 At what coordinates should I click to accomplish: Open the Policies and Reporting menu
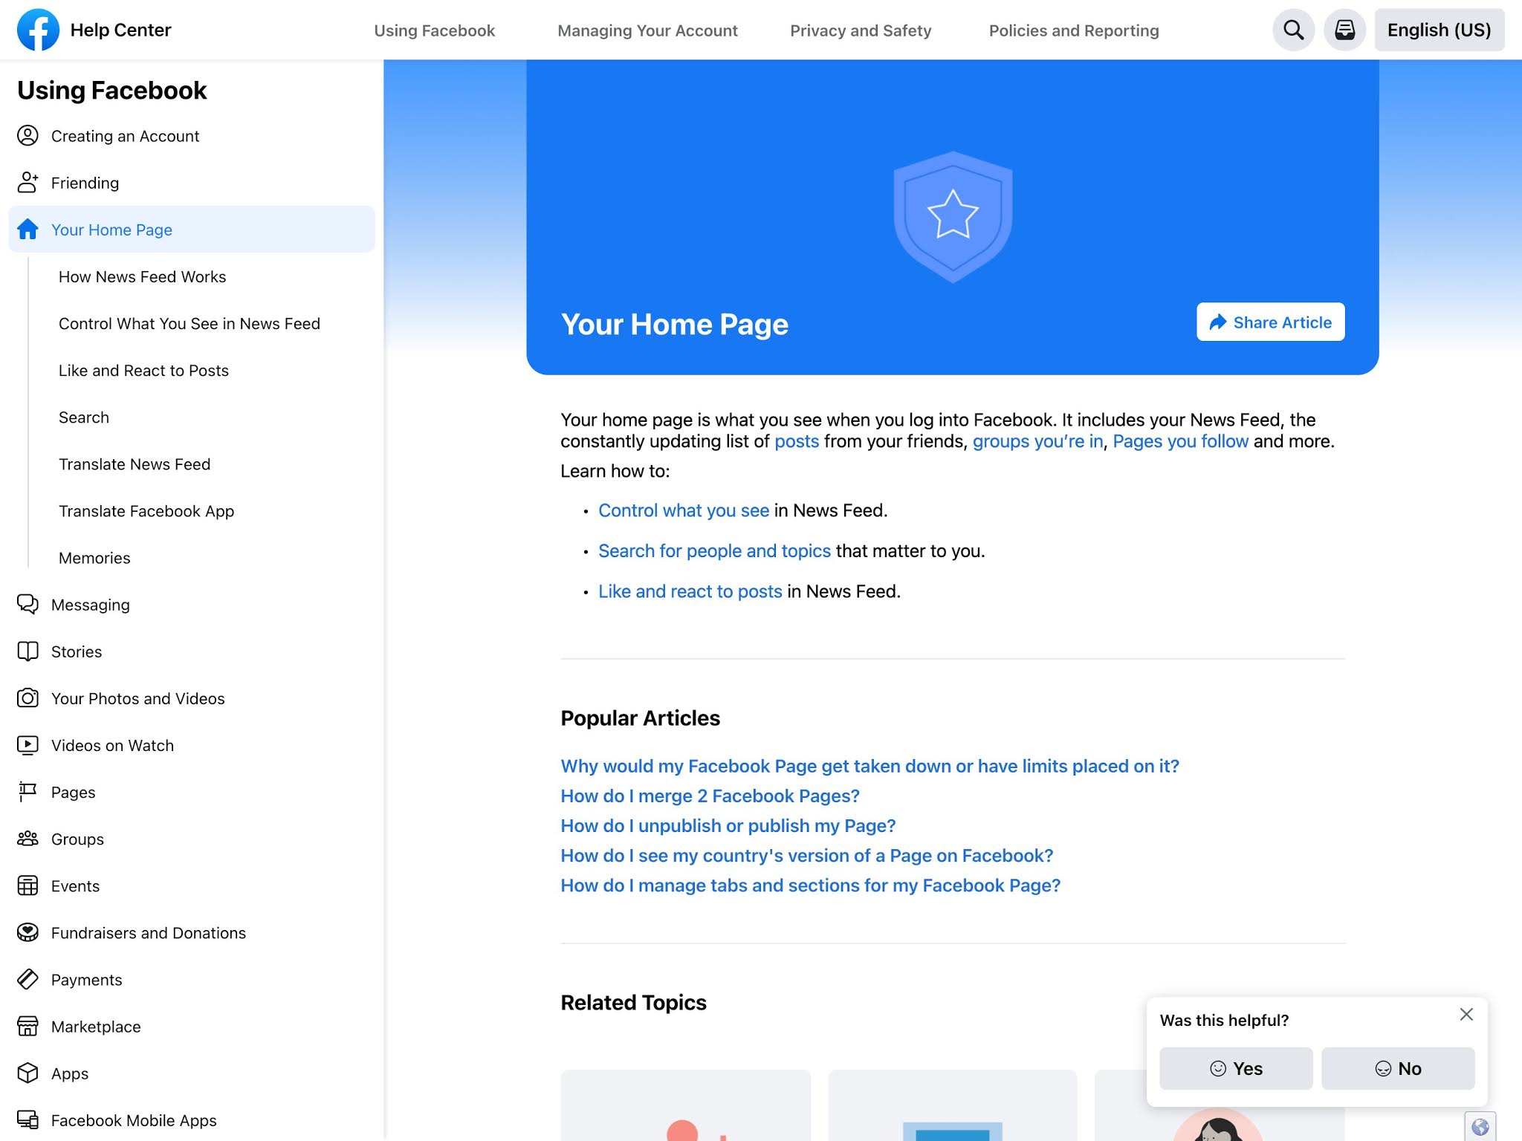1073,30
